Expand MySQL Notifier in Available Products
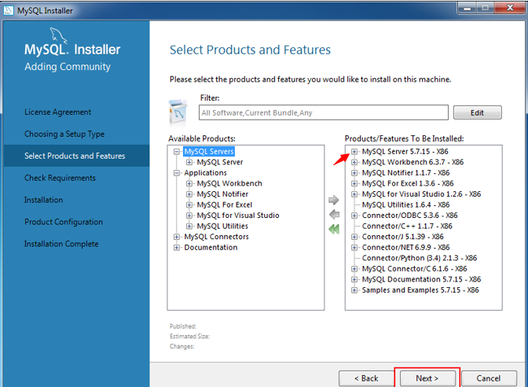Image resolution: width=528 pixels, height=387 pixels. pyautogui.click(x=189, y=194)
